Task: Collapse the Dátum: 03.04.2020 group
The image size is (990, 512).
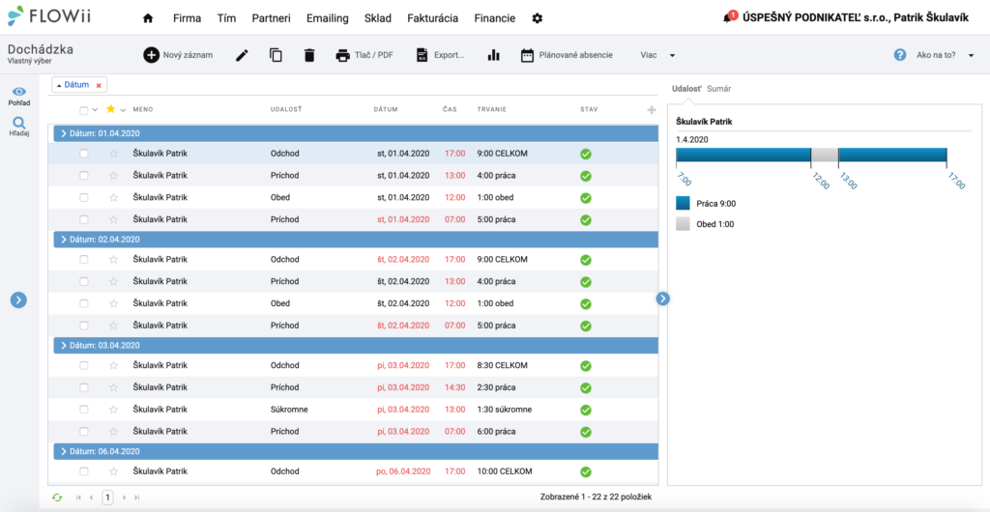Action: coord(64,346)
